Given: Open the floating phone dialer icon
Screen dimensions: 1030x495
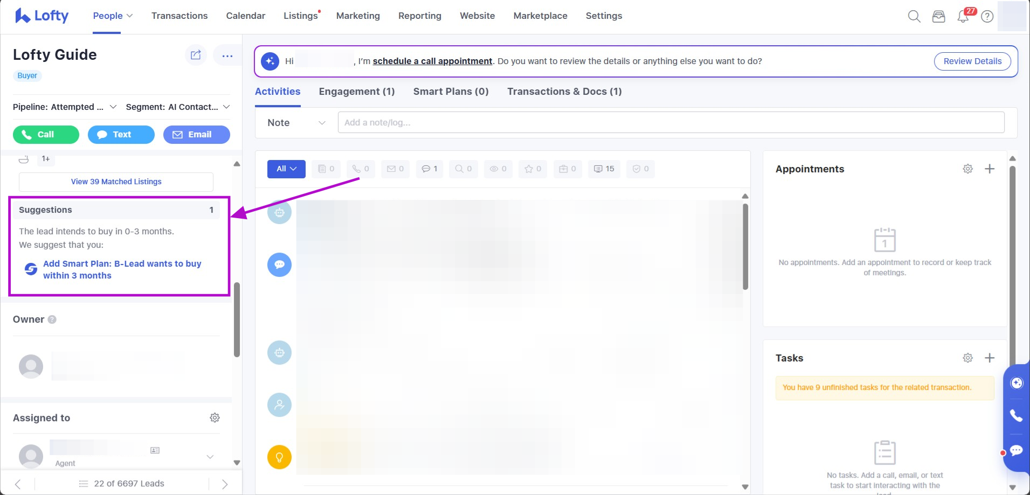Looking at the screenshot, I should click(1016, 415).
